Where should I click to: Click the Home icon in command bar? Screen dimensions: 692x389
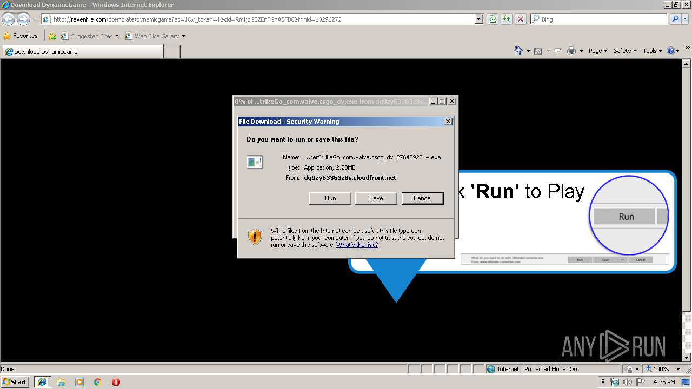click(x=518, y=51)
